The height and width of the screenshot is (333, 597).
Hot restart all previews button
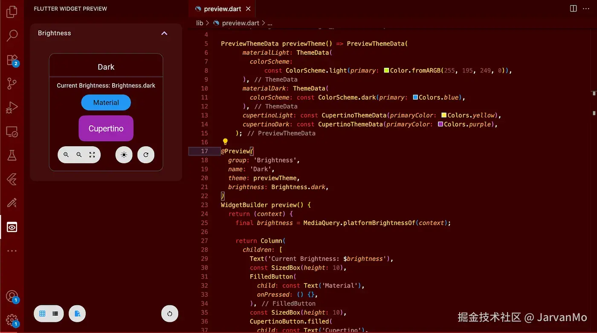(170, 314)
